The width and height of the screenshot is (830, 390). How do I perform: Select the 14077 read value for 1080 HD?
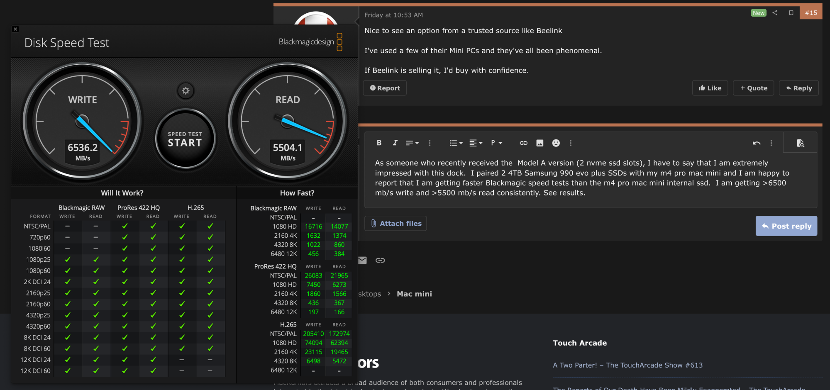339,227
